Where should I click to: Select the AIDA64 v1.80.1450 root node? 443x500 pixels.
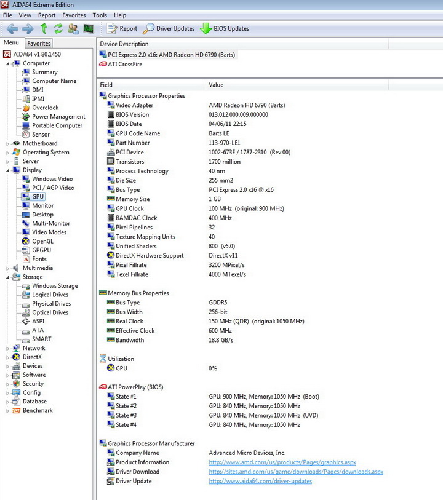[x=37, y=55]
